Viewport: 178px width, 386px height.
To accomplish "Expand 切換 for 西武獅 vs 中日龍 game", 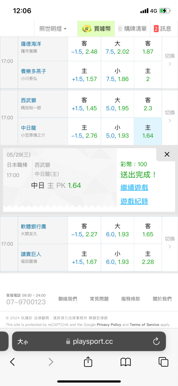I will [170, 117].
